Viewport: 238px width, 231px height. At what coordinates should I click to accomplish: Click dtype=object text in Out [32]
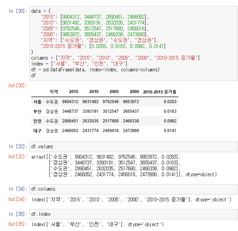coord(201,174)
